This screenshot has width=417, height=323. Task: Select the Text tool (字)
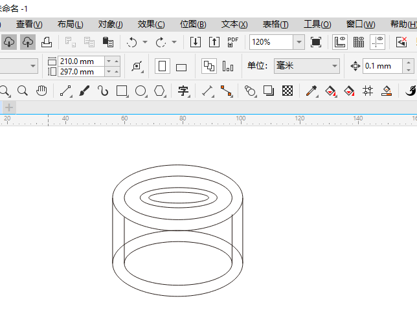pos(183,91)
